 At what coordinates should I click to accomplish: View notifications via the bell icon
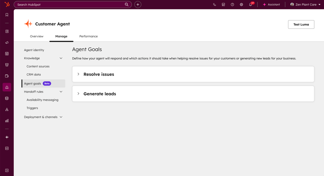coord(251,5)
